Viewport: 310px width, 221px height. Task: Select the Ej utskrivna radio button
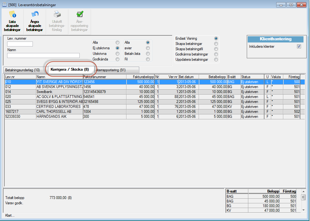(x=117, y=48)
